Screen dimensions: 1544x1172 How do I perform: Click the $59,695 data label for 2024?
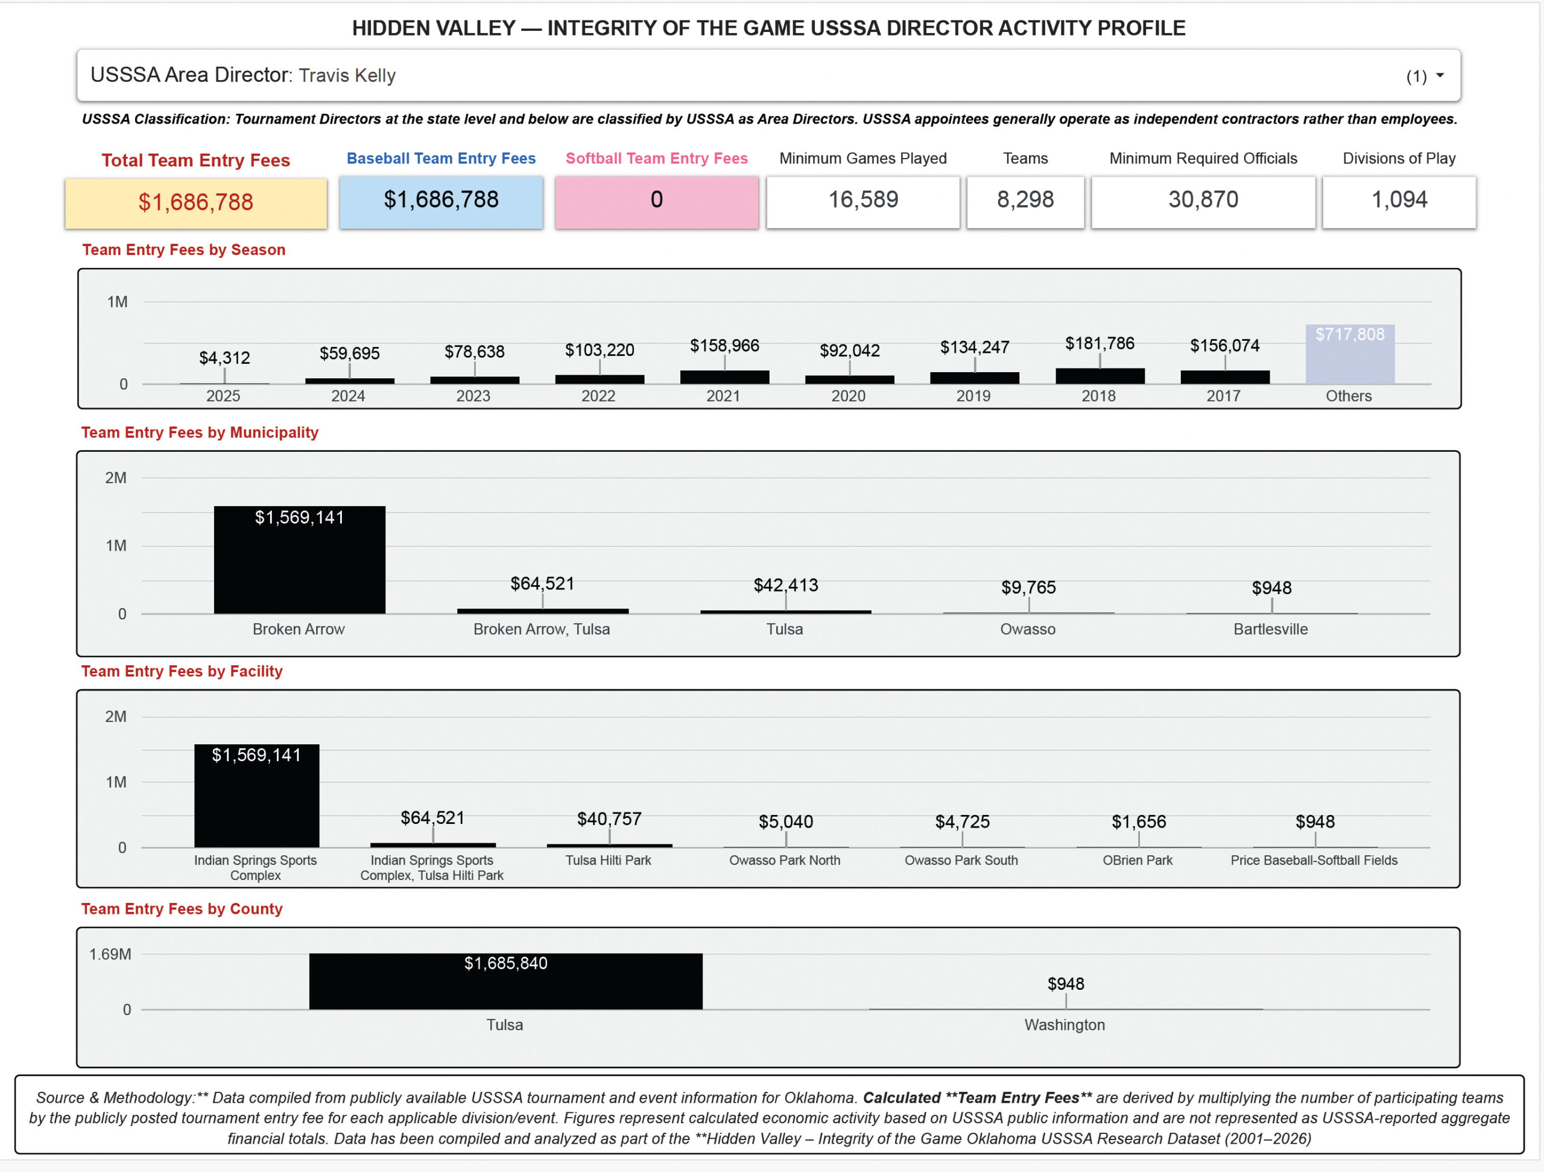[x=350, y=353]
